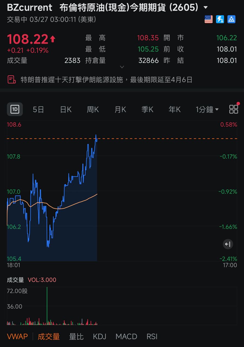Open the contract selector dropdown arrow

click(206, 8)
